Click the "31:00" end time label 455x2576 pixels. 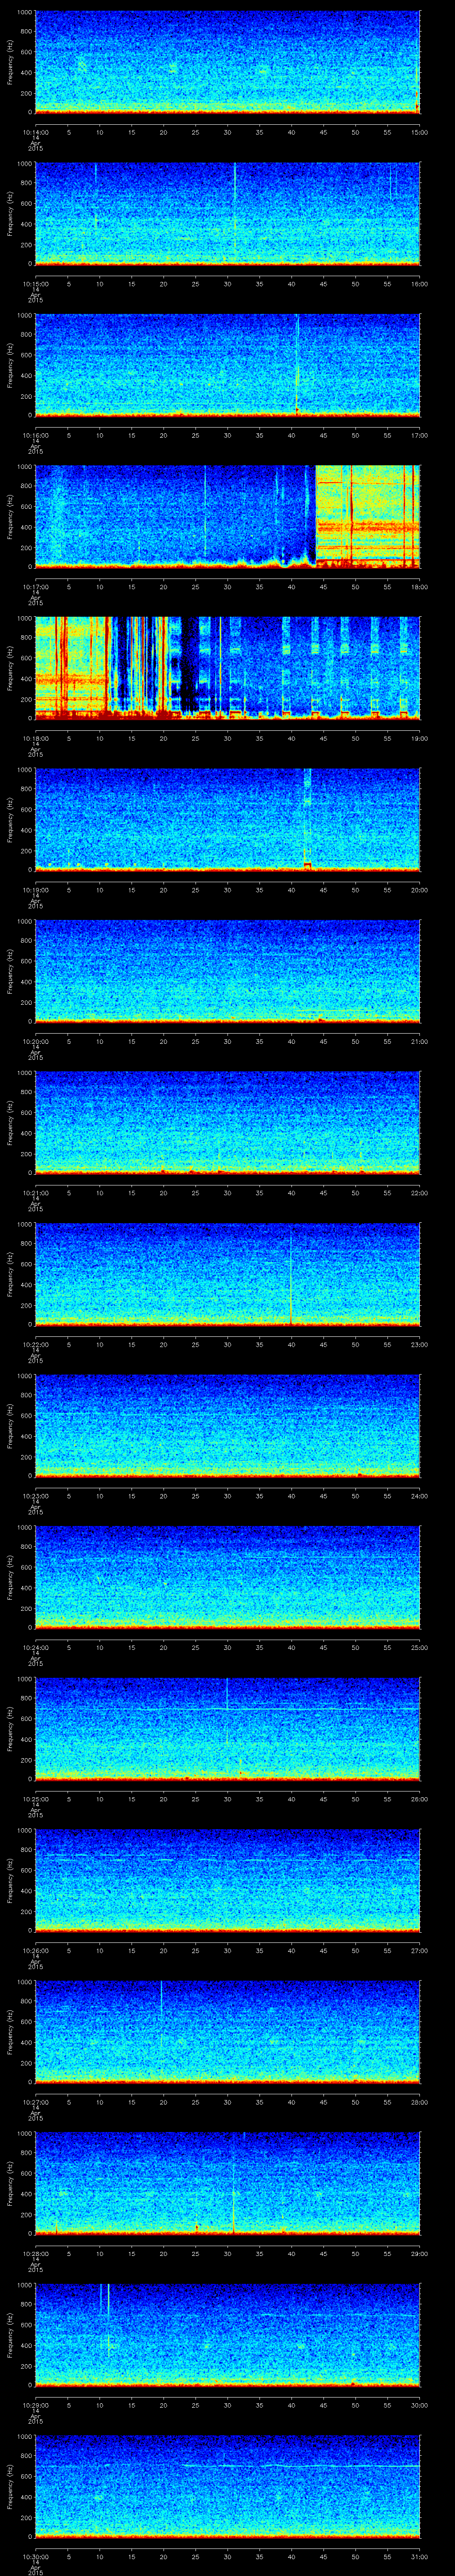tap(419, 2555)
